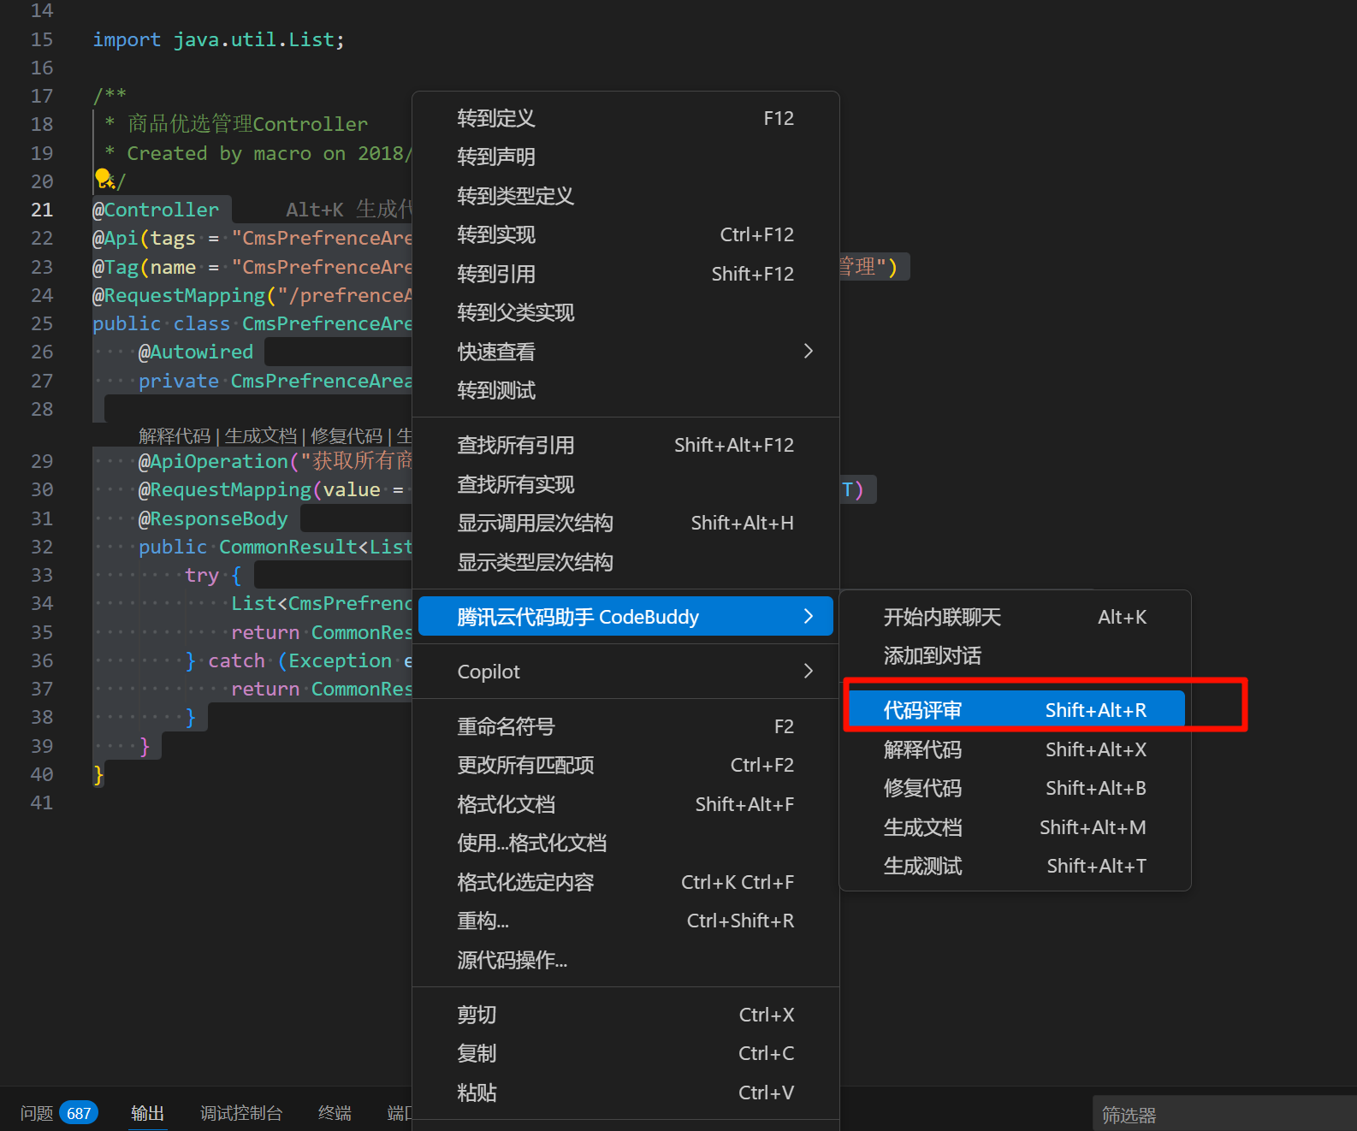The image size is (1357, 1131).
Task: Click the lightbulb code action icon
Action: pyautogui.click(x=104, y=179)
